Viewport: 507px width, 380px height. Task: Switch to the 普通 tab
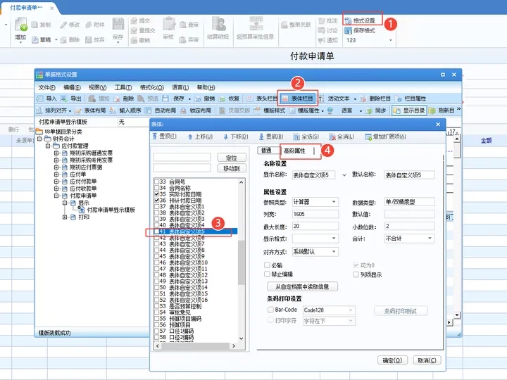point(267,151)
